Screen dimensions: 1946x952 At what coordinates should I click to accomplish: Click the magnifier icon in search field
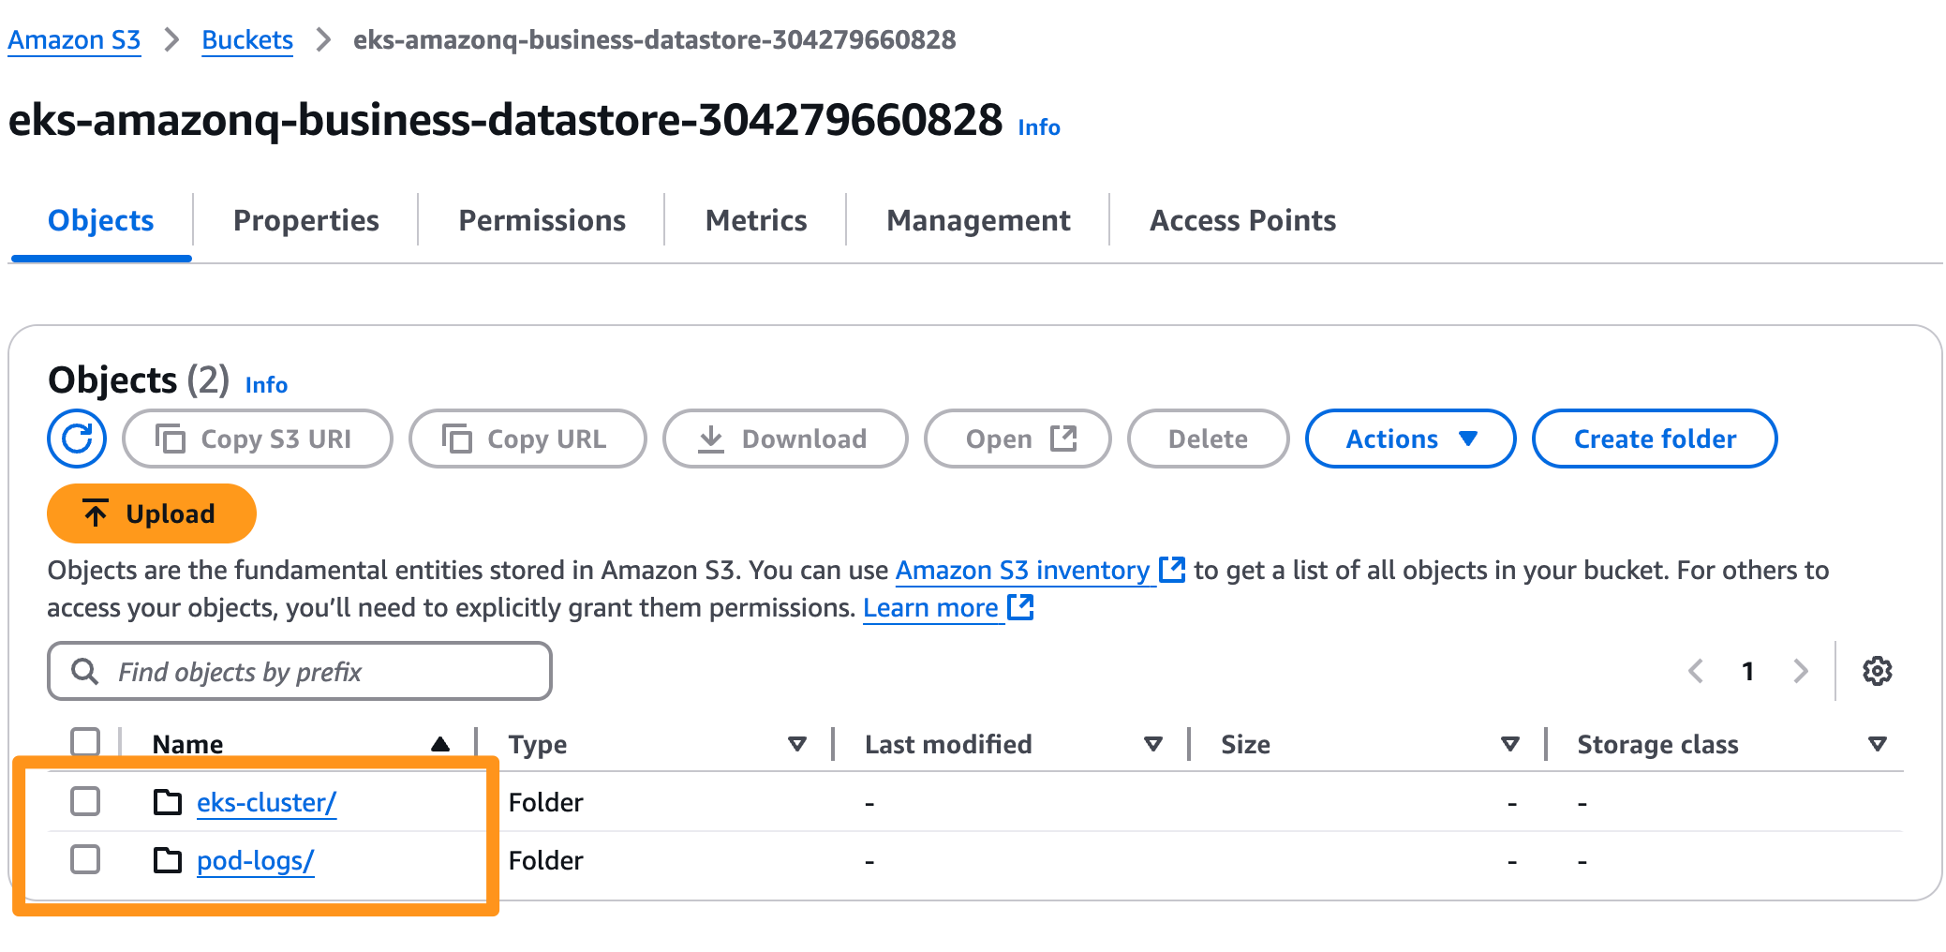coord(84,671)
